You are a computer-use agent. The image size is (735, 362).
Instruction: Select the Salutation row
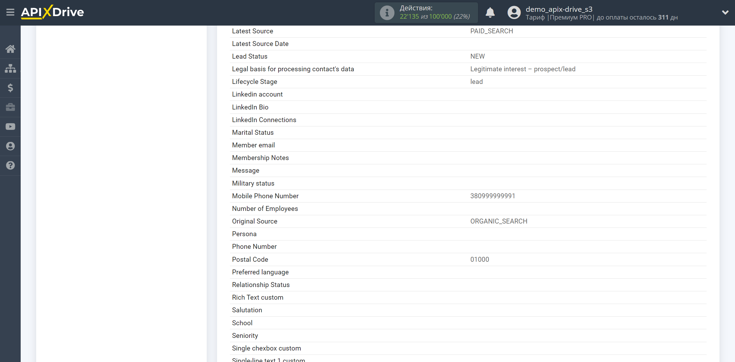(468, 310)
